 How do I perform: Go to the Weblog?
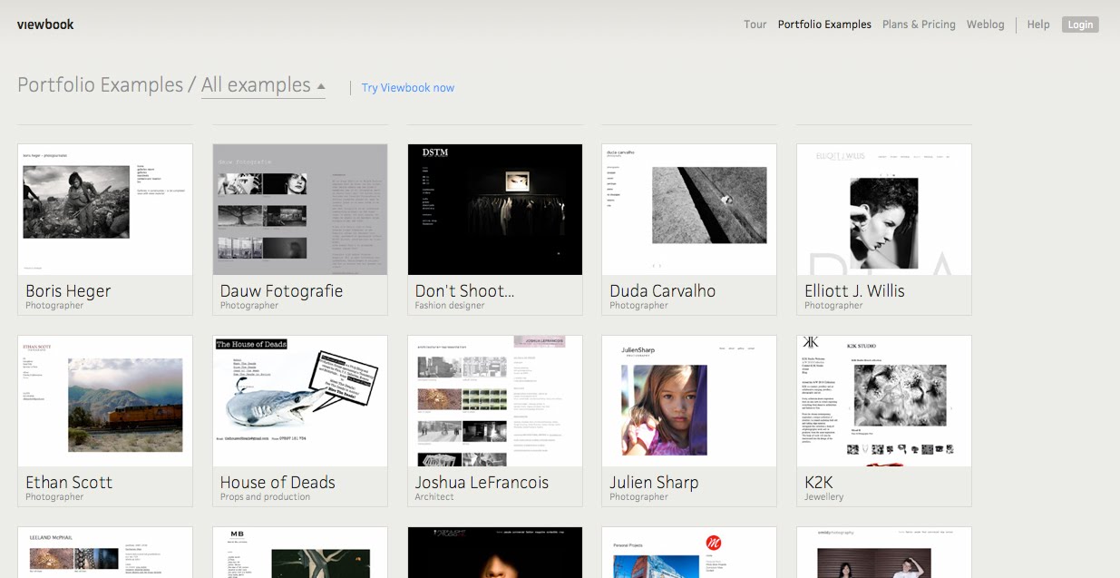[985, 24]
